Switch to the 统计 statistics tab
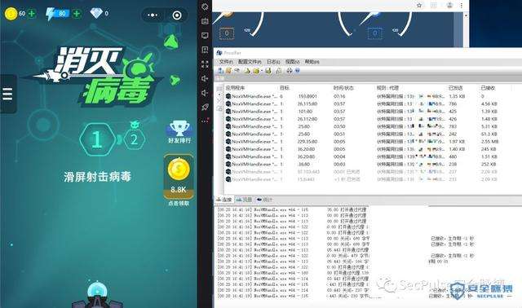Image resolution: width=522 pixels, height=308 pixels. pyautogui.click(x=264, y=200)
